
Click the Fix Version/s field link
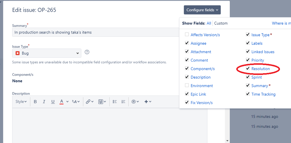pyautogui.click(x=202, y=103)
